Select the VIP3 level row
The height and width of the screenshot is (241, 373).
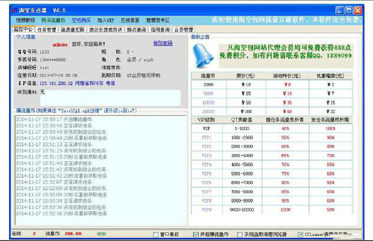pos(272,156)
